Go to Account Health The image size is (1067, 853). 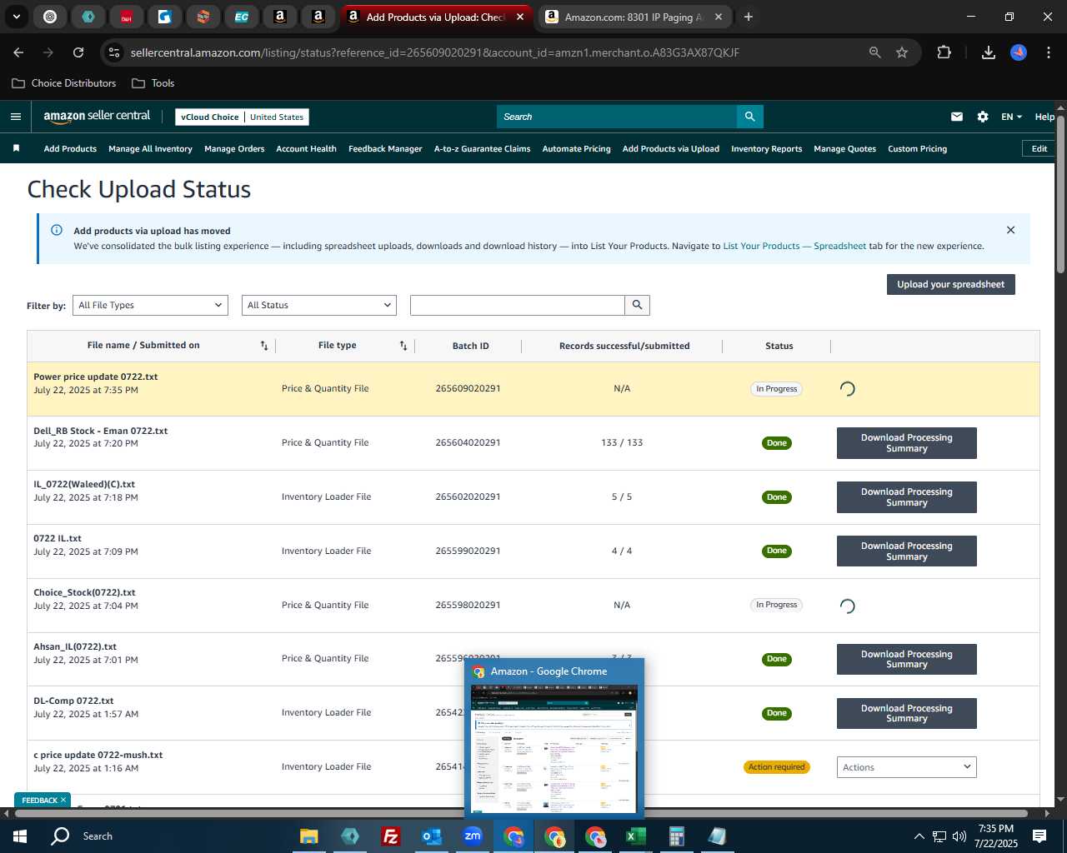tap(306, 148)
